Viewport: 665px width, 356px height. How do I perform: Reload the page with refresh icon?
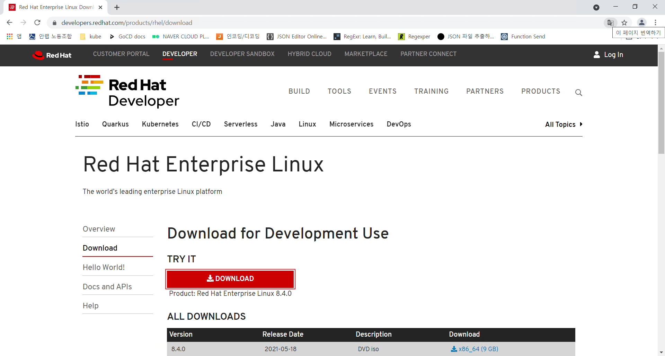(37, 22)
